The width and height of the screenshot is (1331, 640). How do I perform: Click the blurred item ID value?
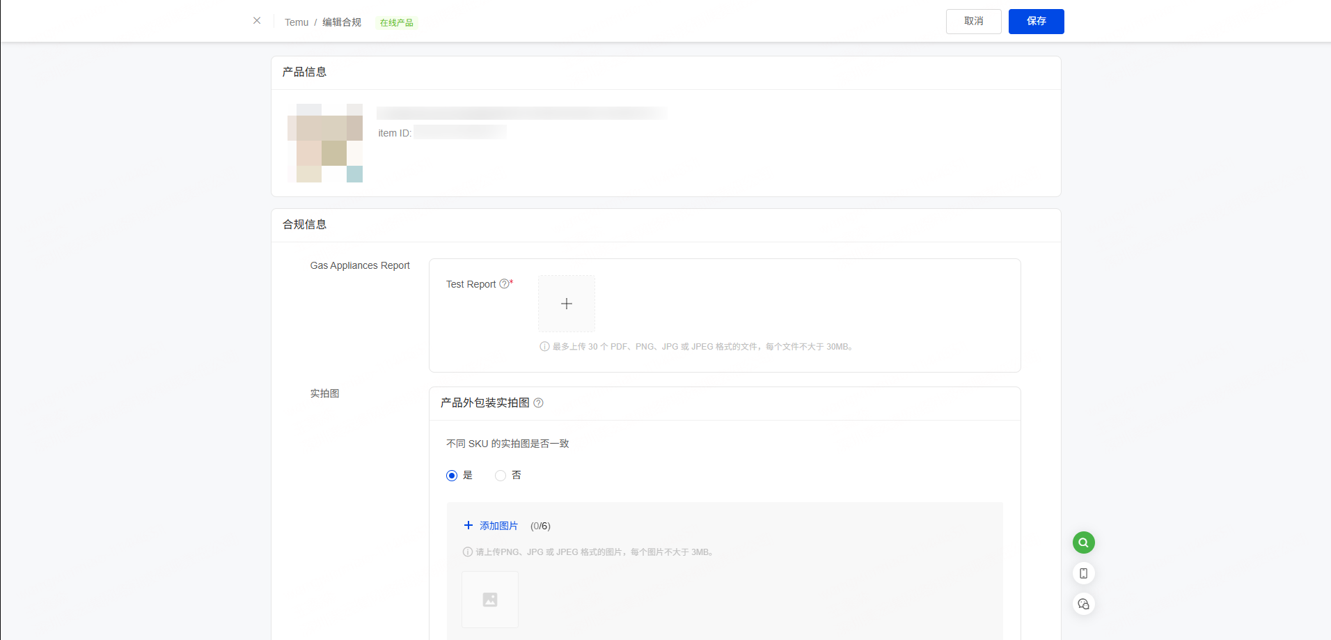[x=459, y=132]
